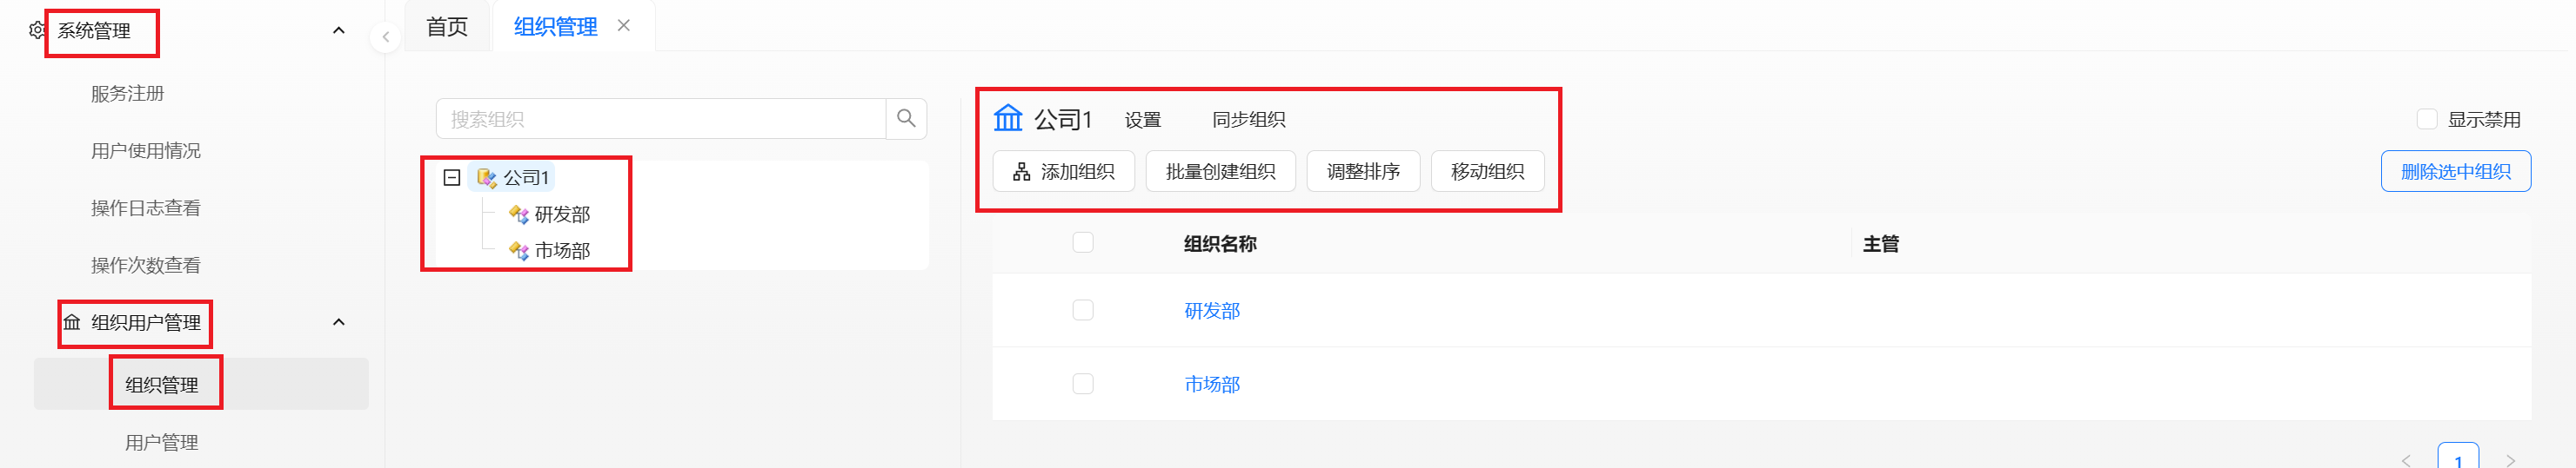This screenshot has width=2576, height=468.
Task: Click the 删除选中组织 button
Action: coord(2456,172)
